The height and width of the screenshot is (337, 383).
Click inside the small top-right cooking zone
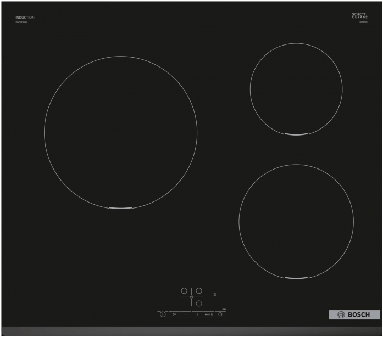pos(296,89)
